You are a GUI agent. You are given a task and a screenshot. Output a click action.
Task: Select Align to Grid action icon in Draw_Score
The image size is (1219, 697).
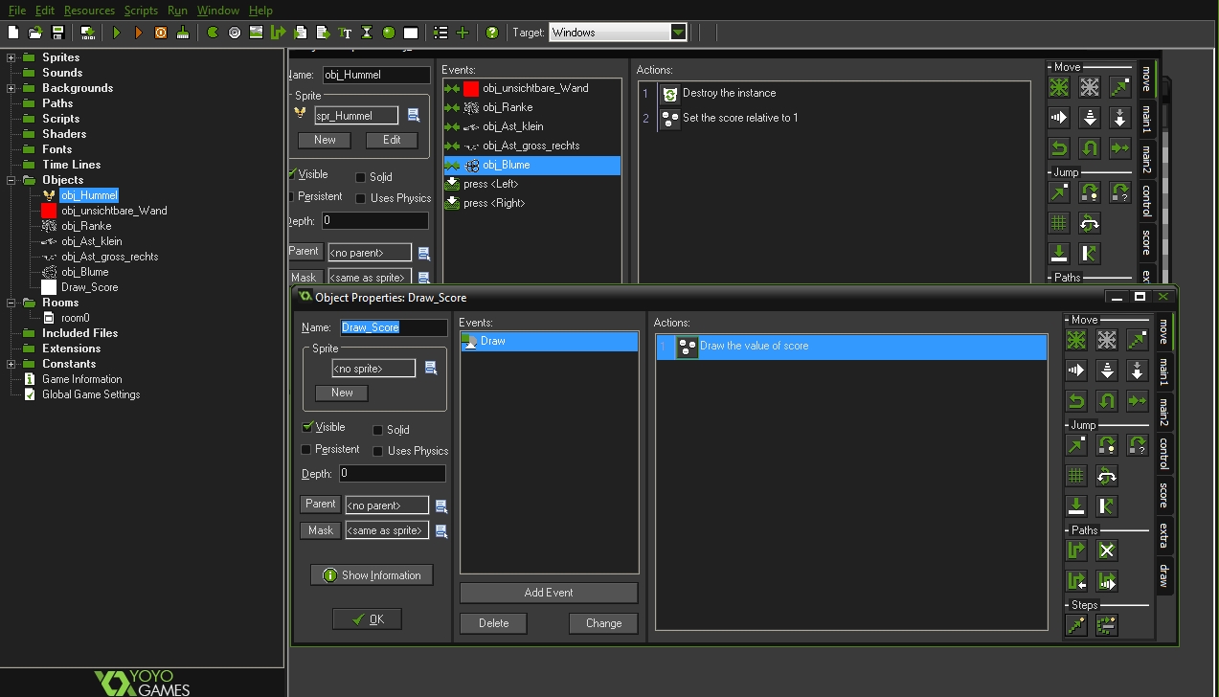coord(1076,476)
